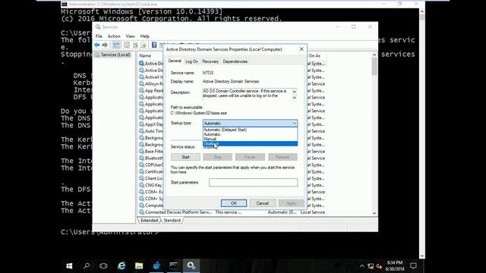Open View menu in Services

(x=130, y=36)
